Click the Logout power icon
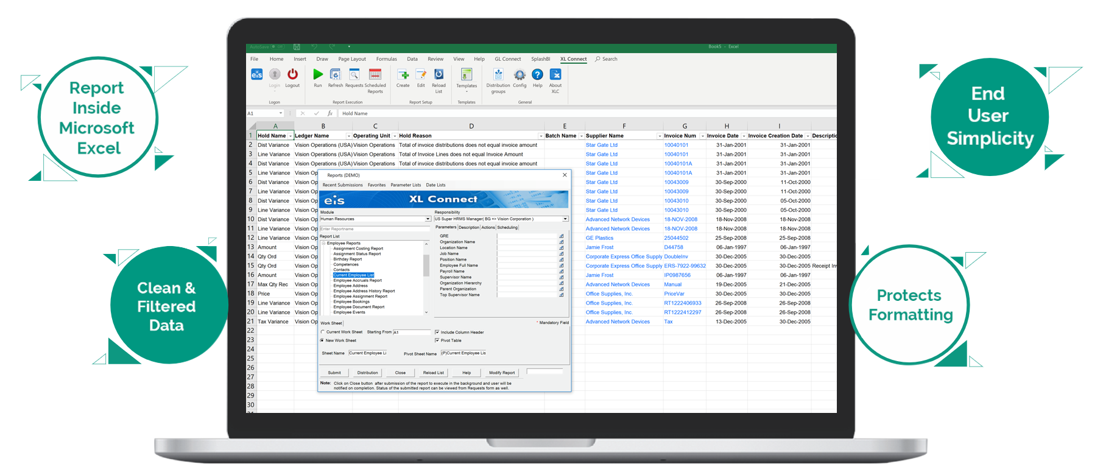The image size is (1103, 472). [292, 74]
